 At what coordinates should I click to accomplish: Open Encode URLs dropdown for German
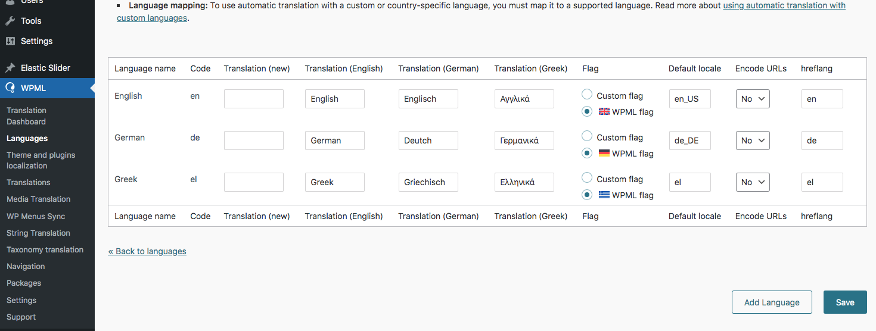(x=753, y=140)
